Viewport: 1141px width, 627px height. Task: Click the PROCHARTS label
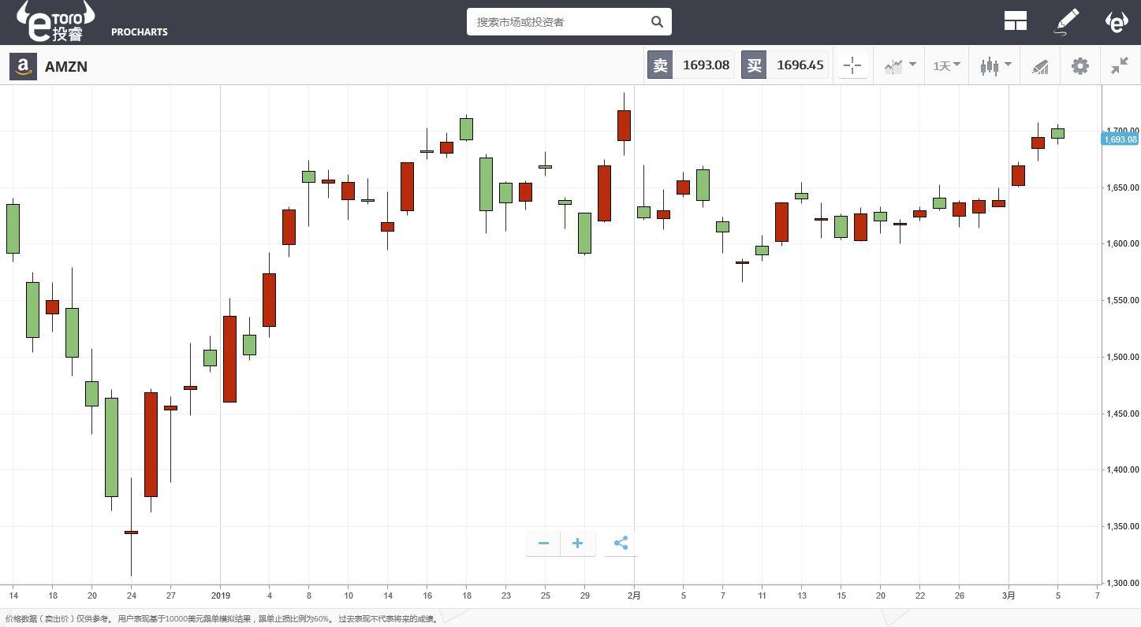pyautogui.click(x=140, y=32)
